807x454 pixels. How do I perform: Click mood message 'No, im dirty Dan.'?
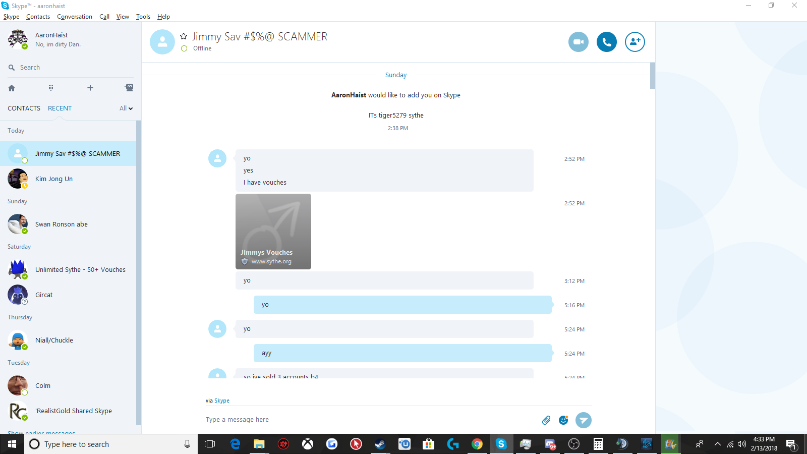[58, 44]
